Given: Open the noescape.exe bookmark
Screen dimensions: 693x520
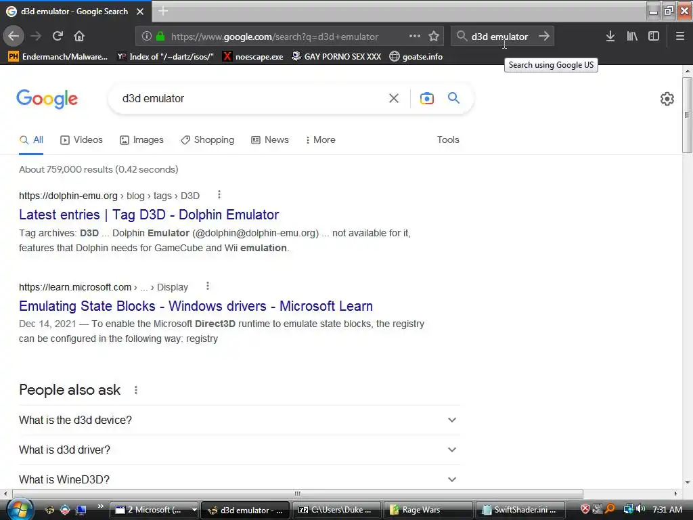Looking at the screenshot, I should tap(253, 57).
